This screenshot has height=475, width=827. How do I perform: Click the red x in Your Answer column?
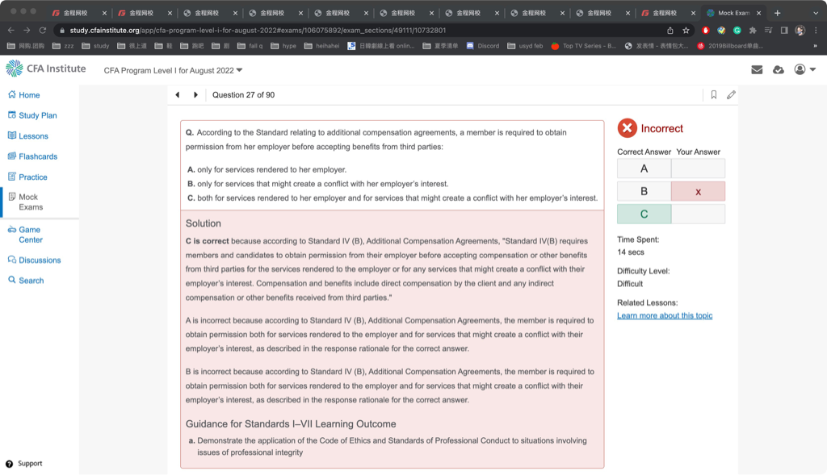click(699, 192)
